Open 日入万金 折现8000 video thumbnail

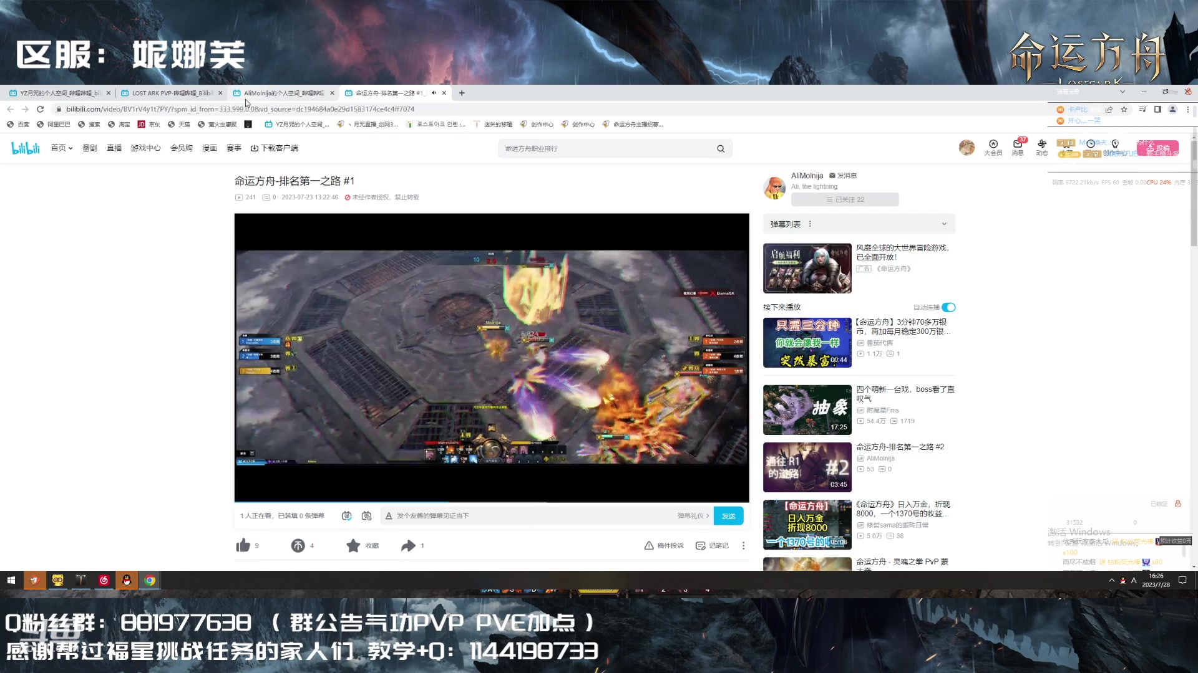[x=807, y=525]
